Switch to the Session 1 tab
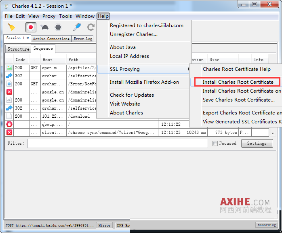Viewport: 282px width, 233px height. pos(17,38)
